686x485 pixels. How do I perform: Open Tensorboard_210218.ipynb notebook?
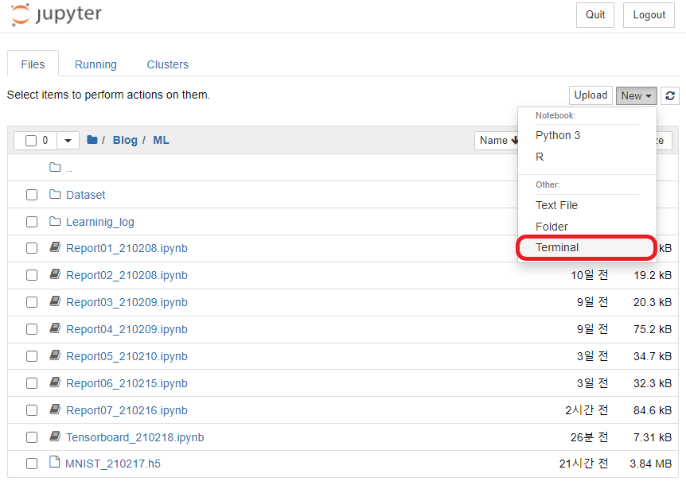pos(135,437)
